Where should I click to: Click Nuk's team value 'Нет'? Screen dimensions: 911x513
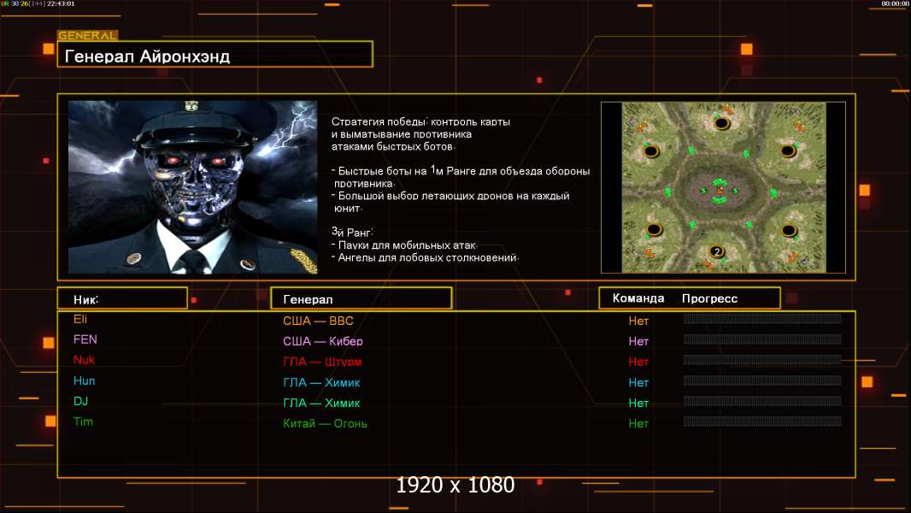click(x=638, y=362)
